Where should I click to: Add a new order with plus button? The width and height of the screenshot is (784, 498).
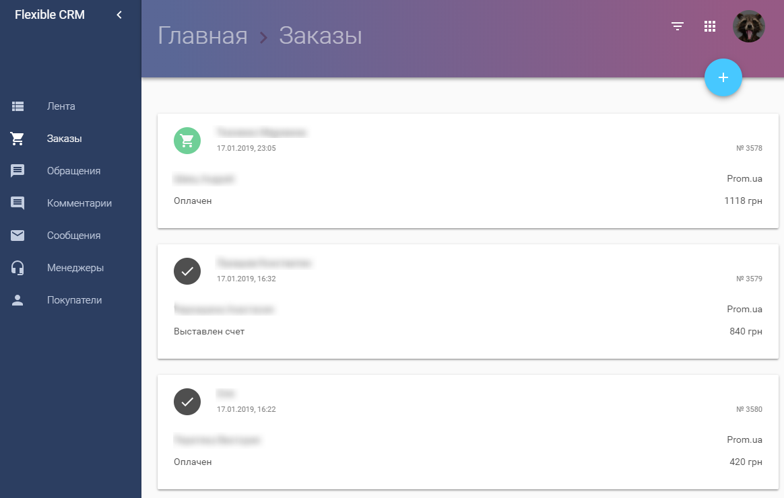[x=723, y=77]
